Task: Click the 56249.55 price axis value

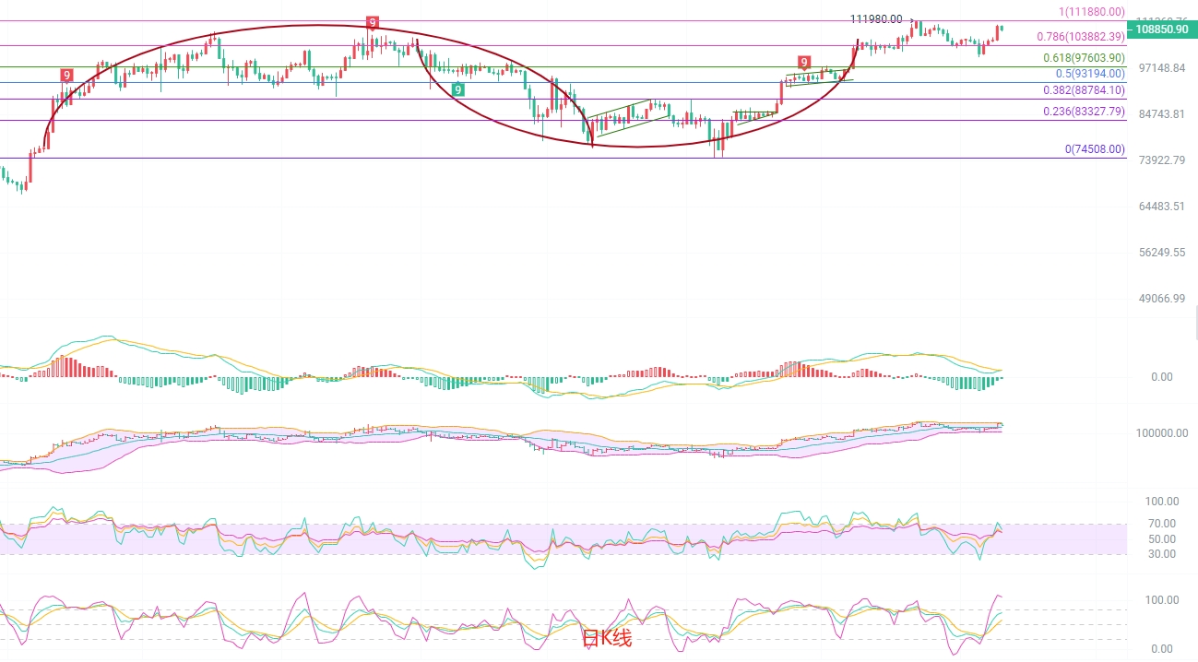Action: coord(1160,252)
